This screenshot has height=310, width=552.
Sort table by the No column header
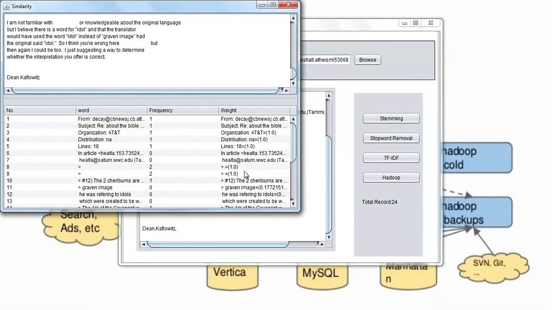(40, 110)
